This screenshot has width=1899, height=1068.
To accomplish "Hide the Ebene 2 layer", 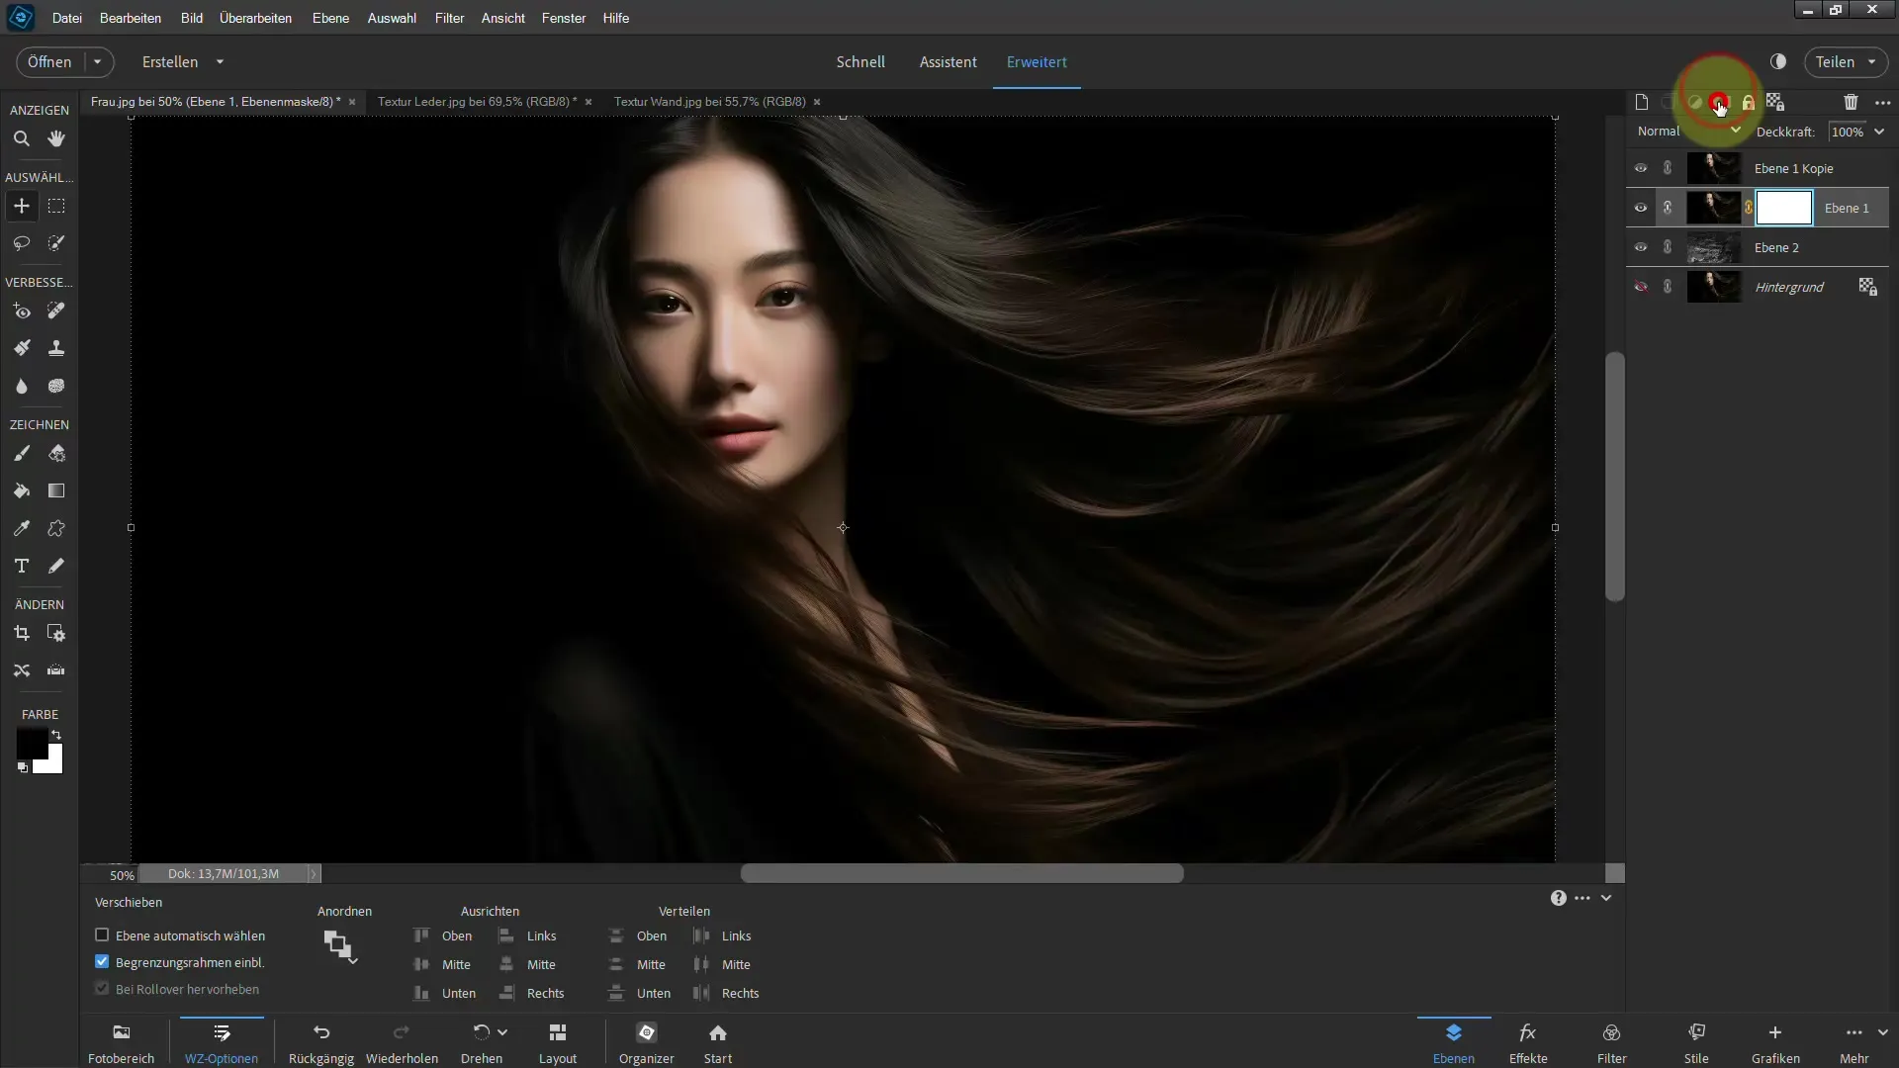I will (x=1641, y=247).
